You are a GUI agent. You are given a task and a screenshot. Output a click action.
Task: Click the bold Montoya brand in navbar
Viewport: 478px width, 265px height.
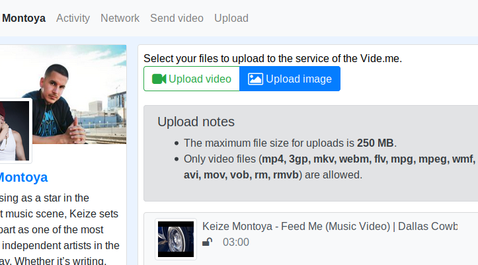click(23, 18)
